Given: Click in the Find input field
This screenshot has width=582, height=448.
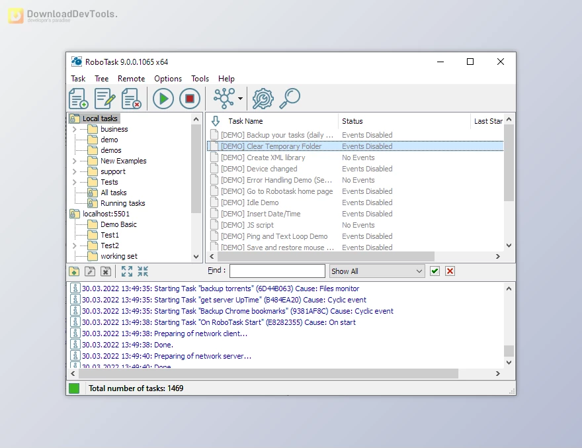Looking at the screenshot, I should [277, 271].
